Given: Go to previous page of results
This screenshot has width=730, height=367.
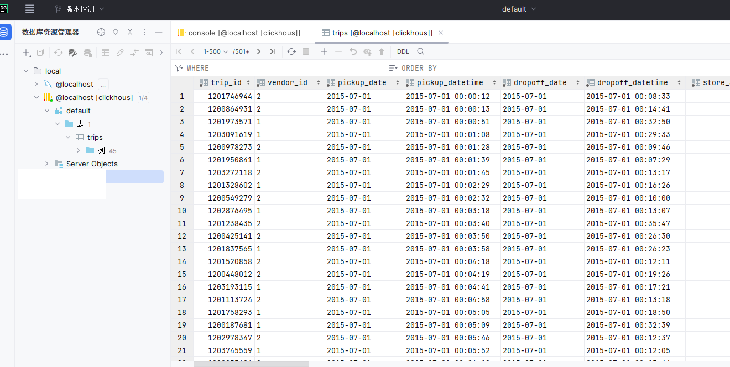Looking at the screenshot, I should coord(192,51).
